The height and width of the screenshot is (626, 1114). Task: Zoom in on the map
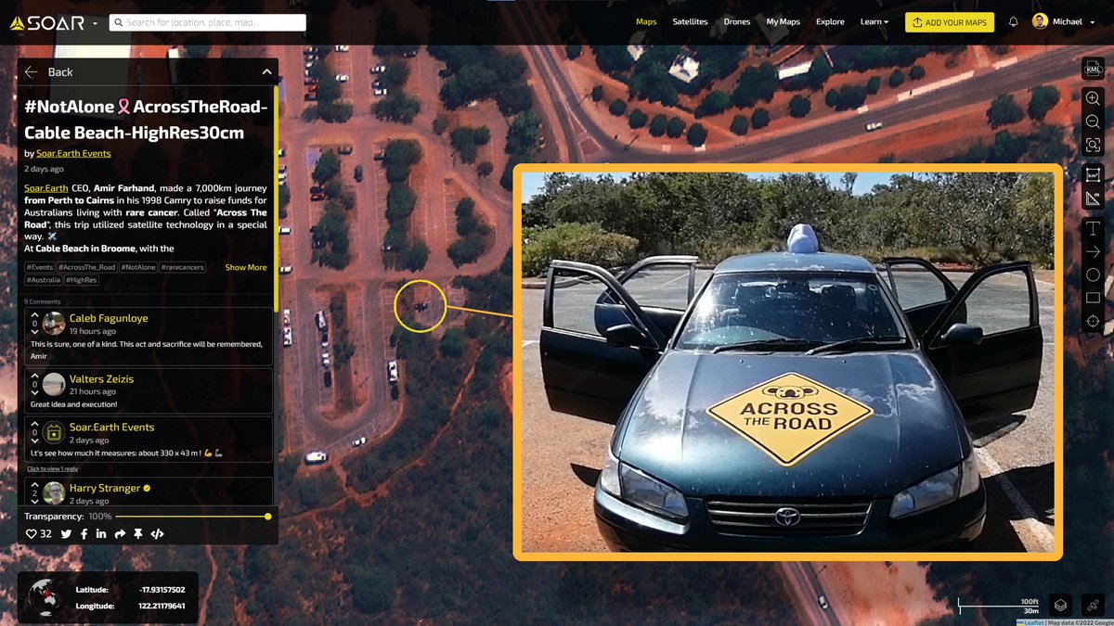[1093, 98]
